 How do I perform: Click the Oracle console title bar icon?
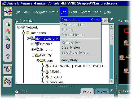click(x=4, y=3)
